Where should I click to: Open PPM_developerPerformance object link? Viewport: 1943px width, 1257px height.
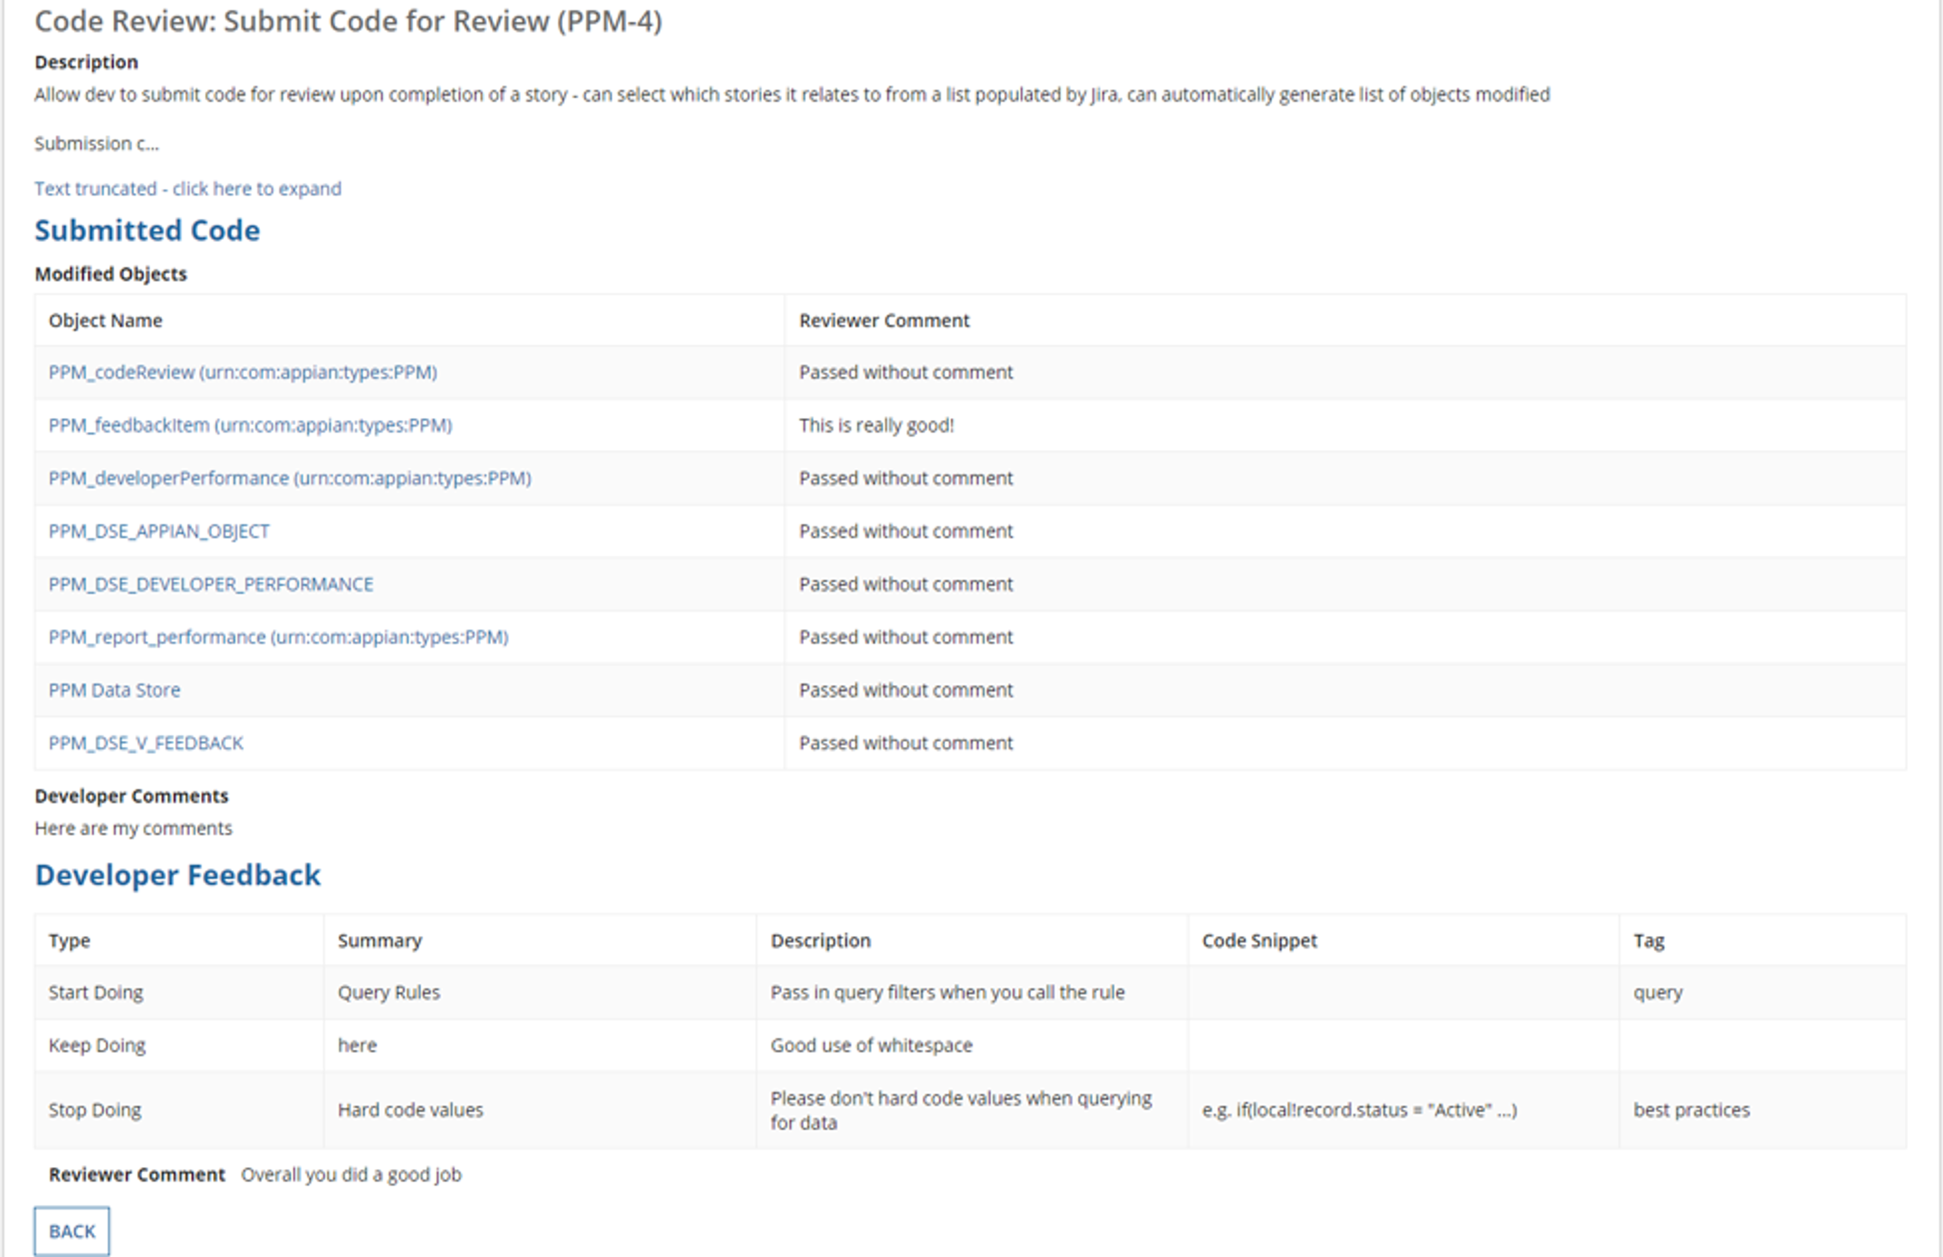(290, 479)
